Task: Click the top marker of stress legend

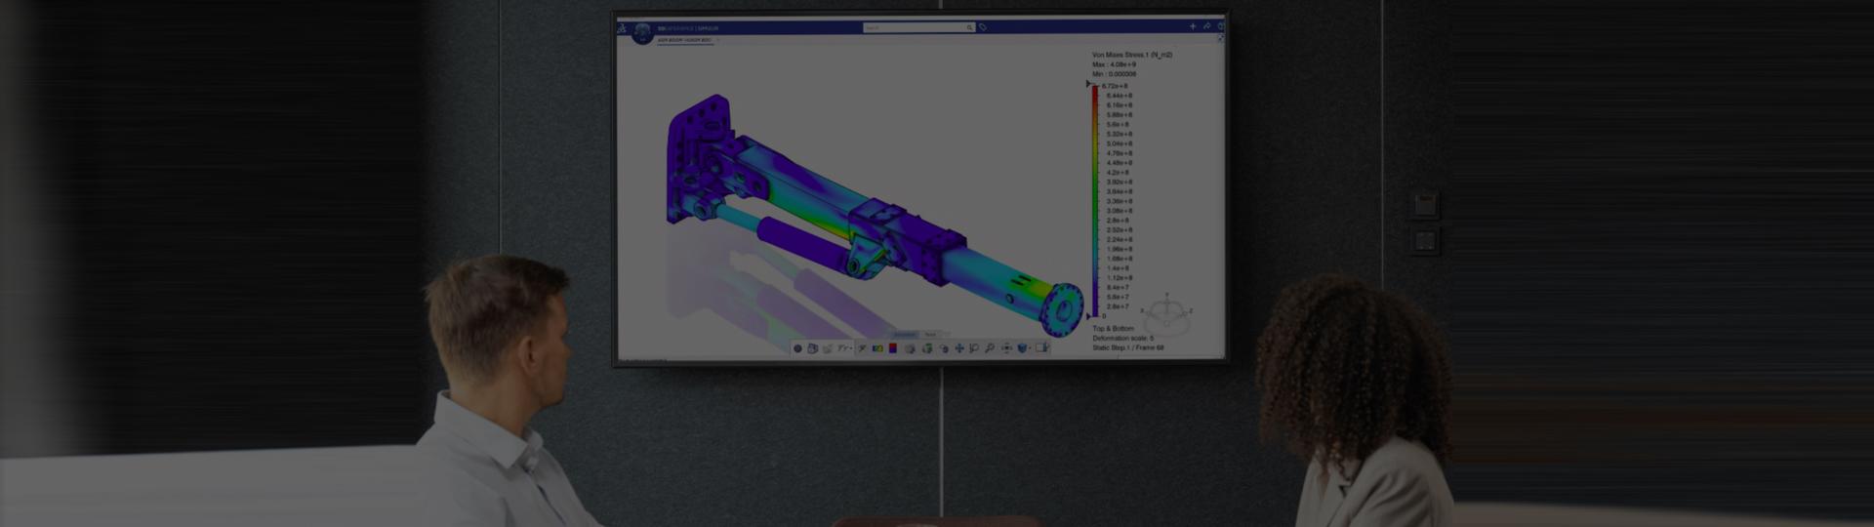Action: pyautogui.click(x=1089, y=85)
